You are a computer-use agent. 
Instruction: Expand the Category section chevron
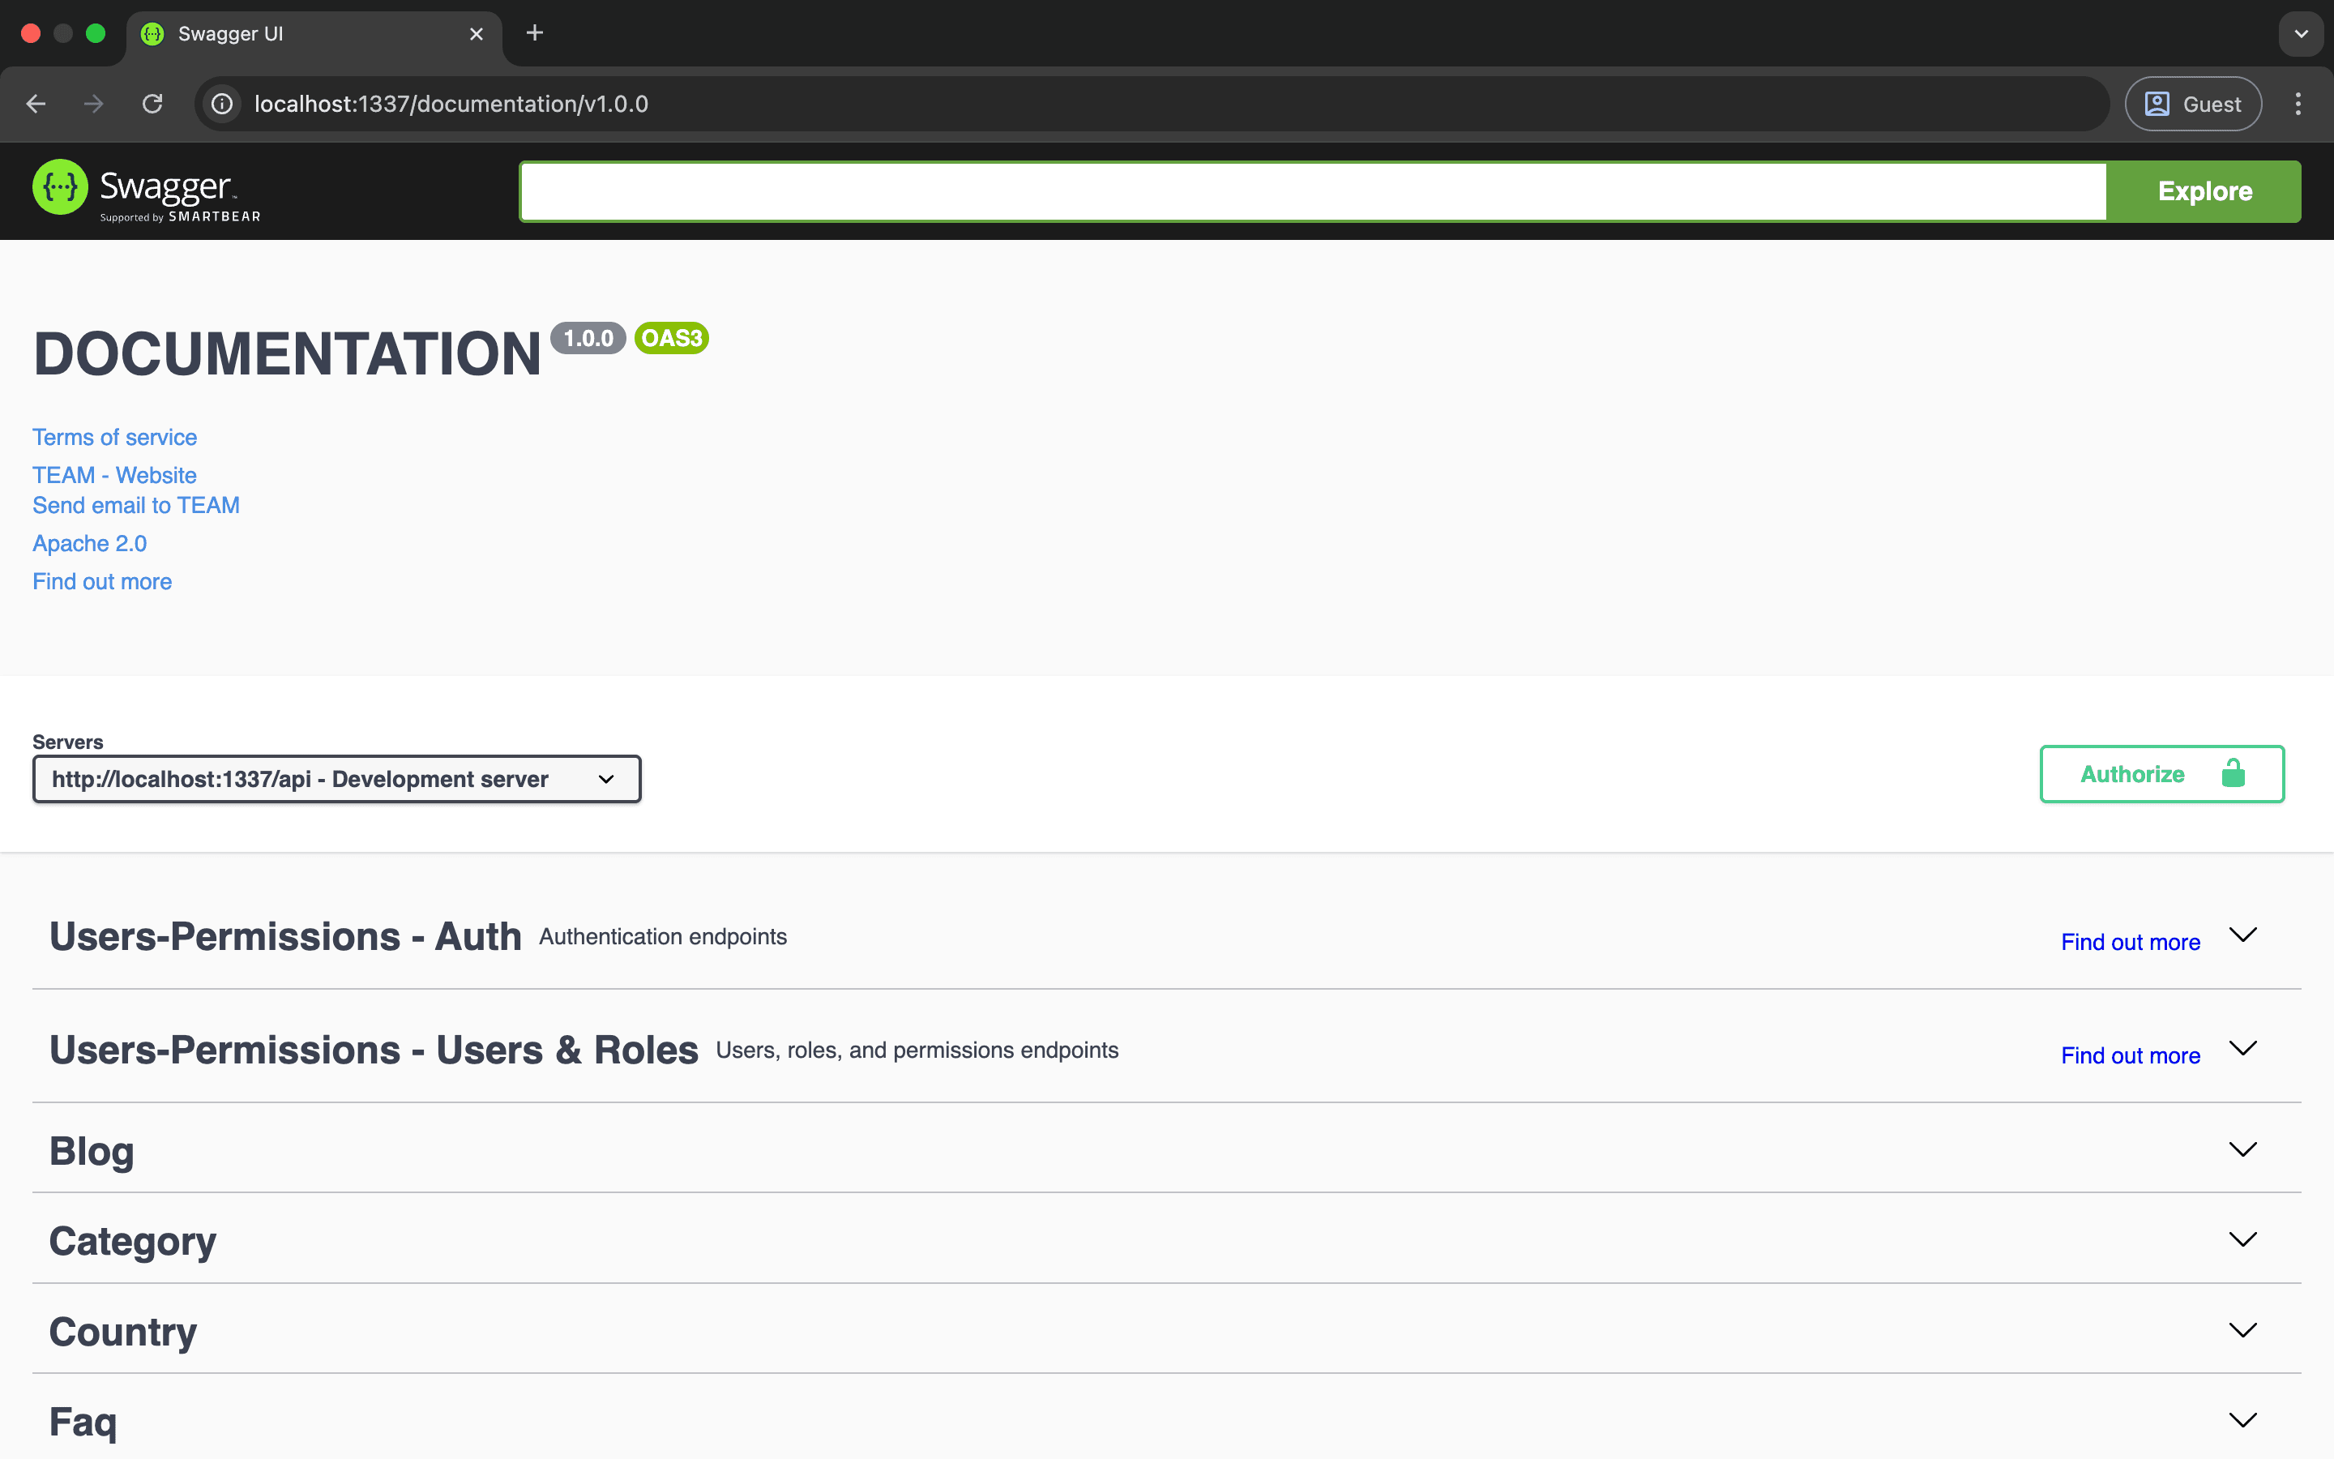click(2242, 1239)
